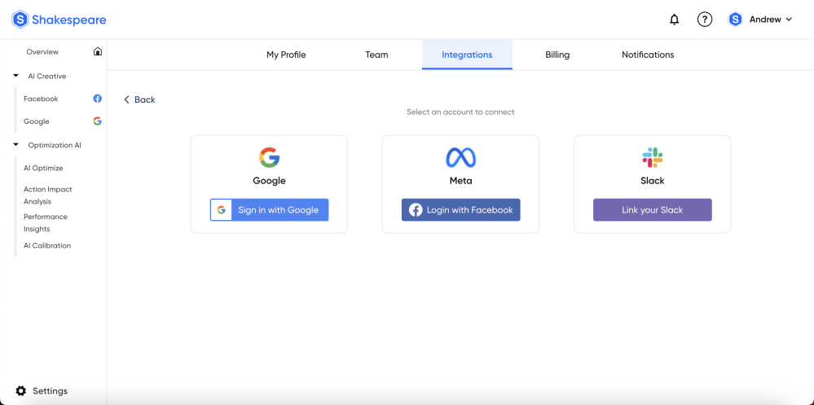Open AI Calibration in sidebar
The image size is (814, 405).
[x=47, y=245]
